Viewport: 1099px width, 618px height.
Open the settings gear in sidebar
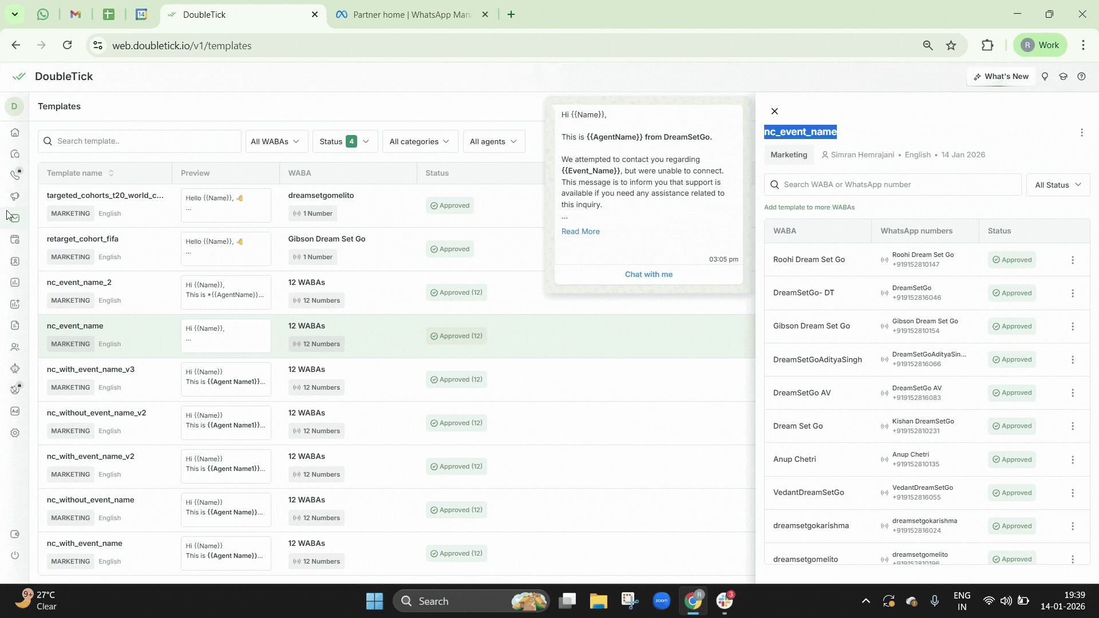tap(15, 433)
